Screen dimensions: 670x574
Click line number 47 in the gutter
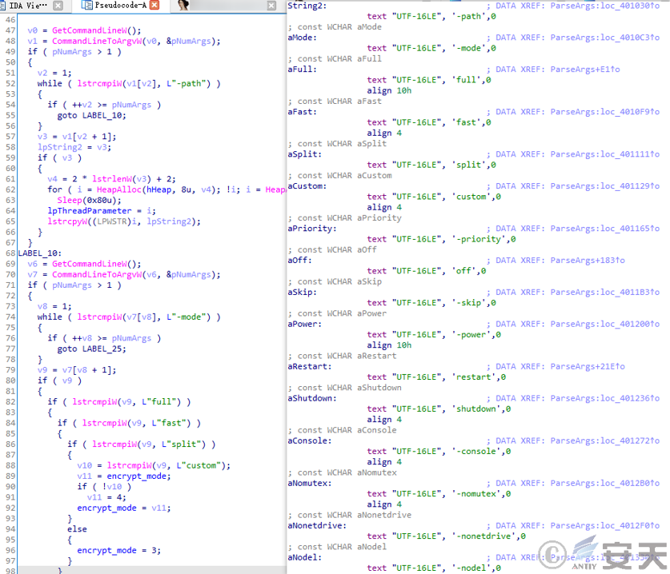pyautogui.click(x=10, y=30)
